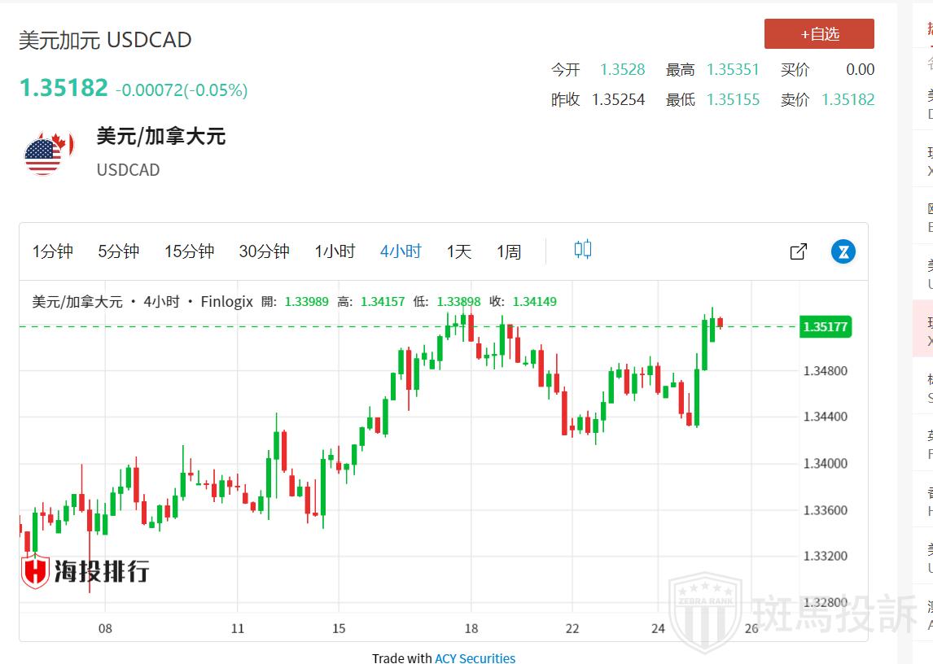Open the ACY Securities link

475,657
